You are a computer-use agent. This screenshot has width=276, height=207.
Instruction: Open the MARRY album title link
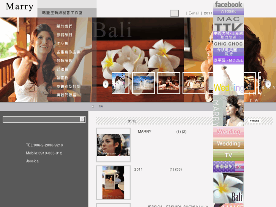coord(145,131)
